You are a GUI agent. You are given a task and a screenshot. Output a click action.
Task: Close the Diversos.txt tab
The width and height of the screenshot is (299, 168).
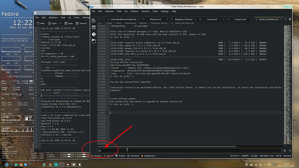pyautogui.click(x=167, y=19)
